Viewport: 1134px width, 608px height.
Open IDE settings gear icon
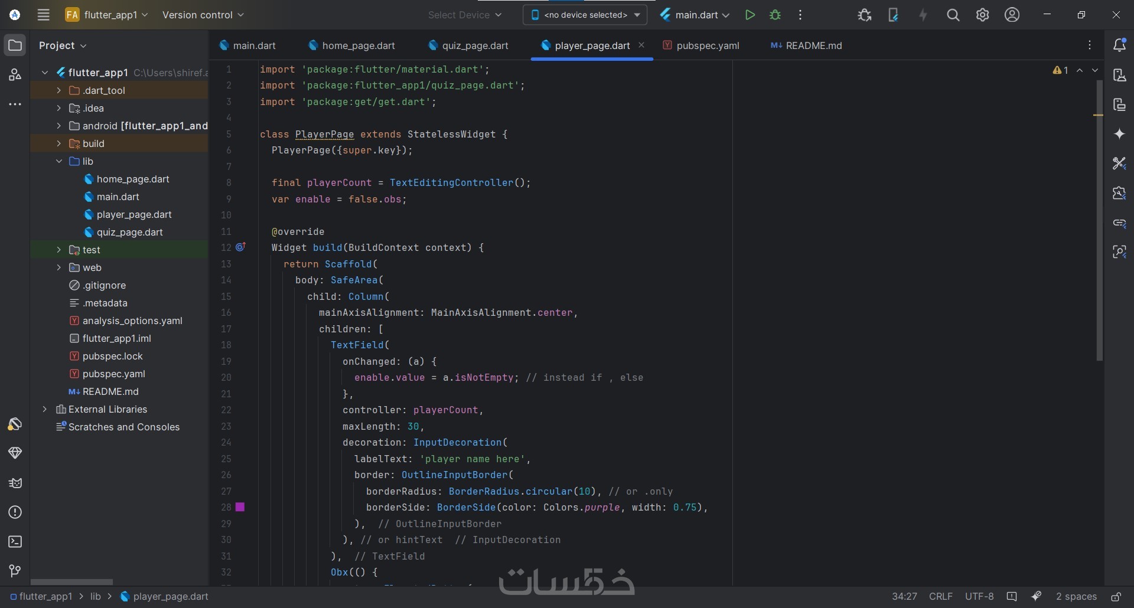(x=982, y=15)
